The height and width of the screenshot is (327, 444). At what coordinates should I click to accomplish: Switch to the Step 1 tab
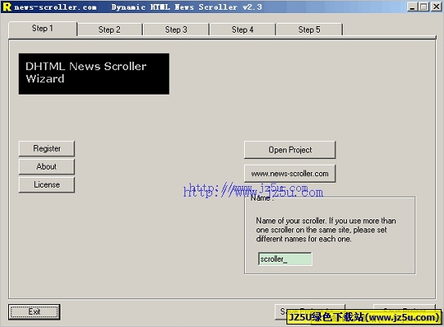tap(42, 29)
